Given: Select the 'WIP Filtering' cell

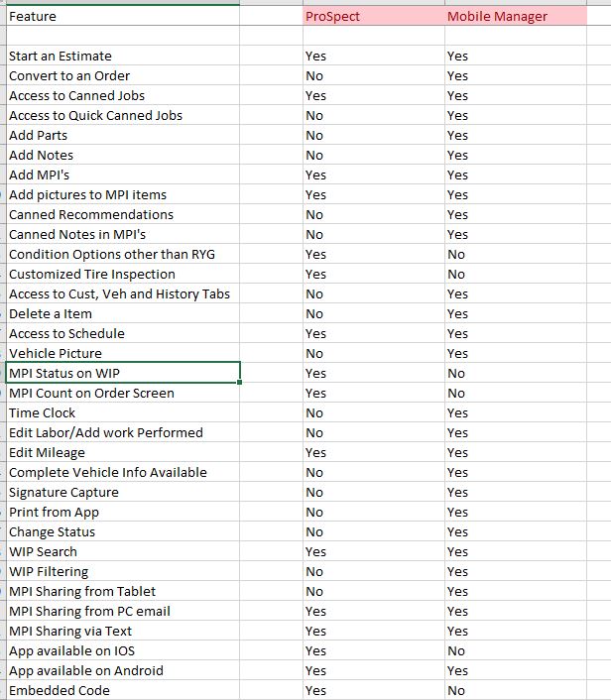Looking at the screenshot, I should point(123,571).
